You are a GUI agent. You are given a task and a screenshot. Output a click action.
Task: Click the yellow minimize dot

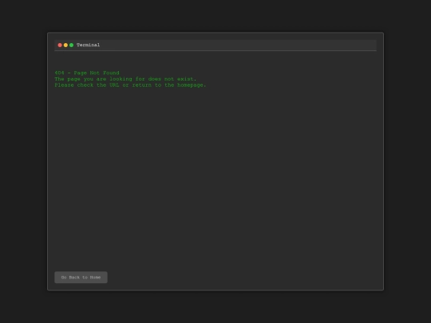pos(65,45)
